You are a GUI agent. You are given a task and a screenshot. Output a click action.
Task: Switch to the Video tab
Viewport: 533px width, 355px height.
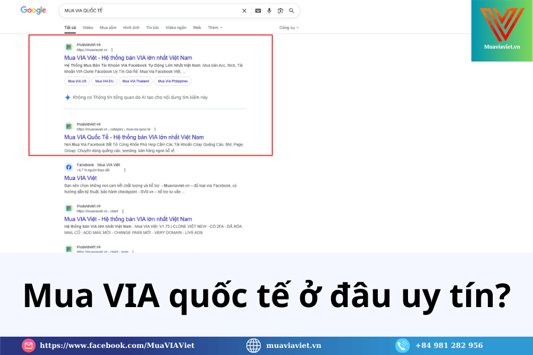click(x=88, y=28)
